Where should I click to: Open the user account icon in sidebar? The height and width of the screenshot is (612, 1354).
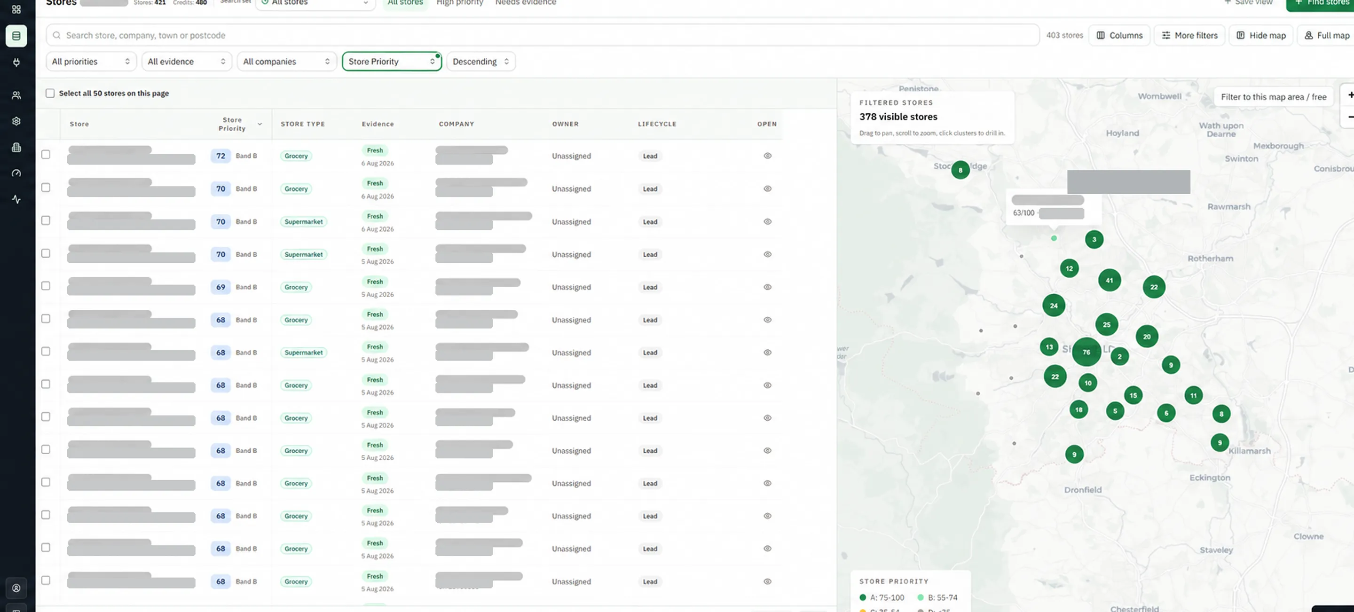pos(16,588)
